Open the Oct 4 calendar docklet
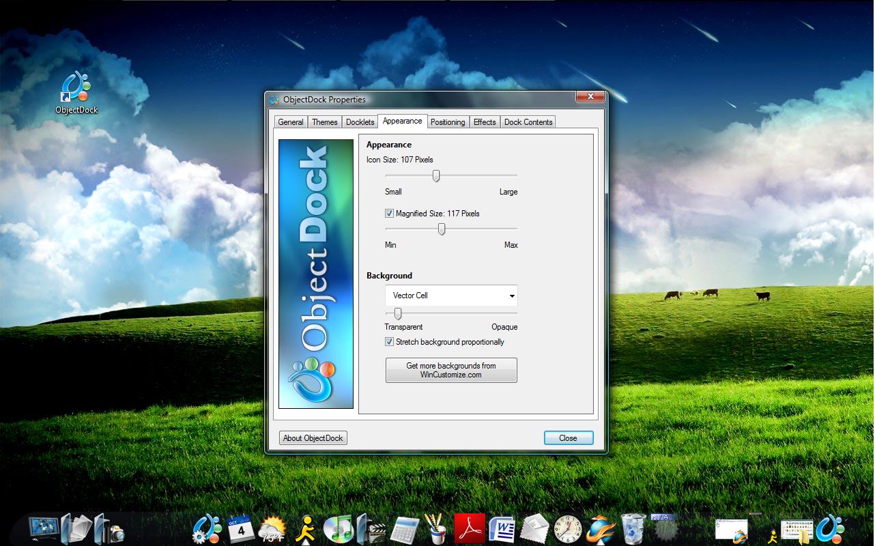 point(240,528)
